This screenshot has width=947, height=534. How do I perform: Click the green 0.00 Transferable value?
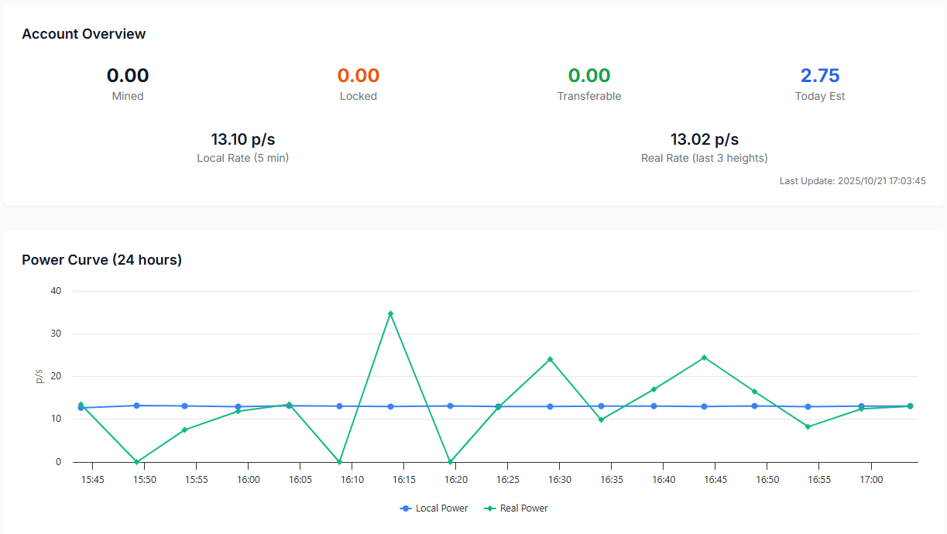click(589, 76)
